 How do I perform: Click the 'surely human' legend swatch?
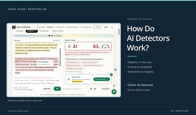(x=15, y=80)
